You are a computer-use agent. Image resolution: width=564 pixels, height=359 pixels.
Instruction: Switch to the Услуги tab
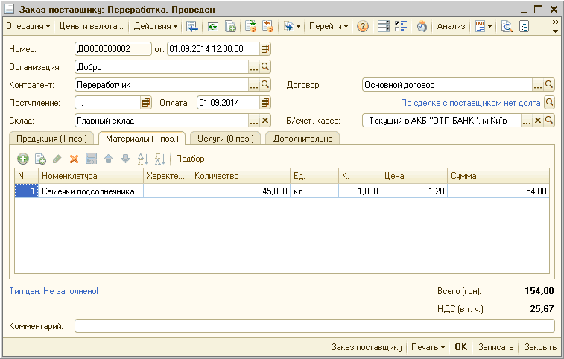[226, 139]
